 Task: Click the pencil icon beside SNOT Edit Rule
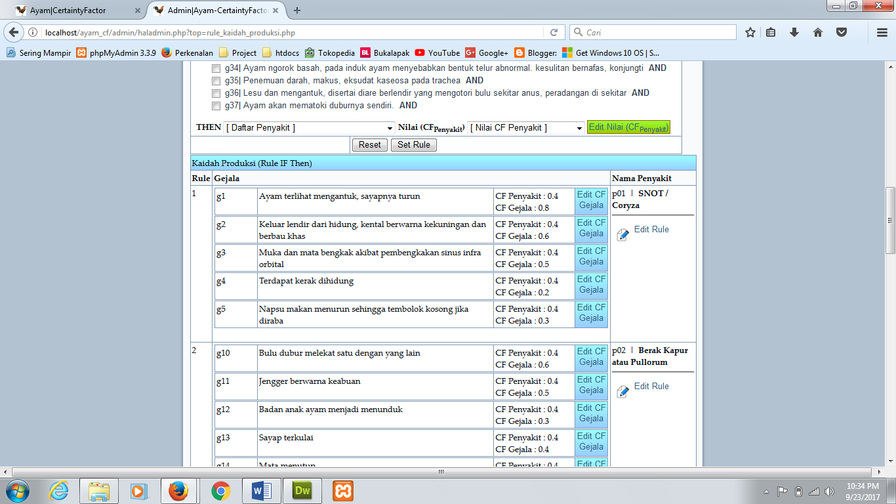(623, 234)
